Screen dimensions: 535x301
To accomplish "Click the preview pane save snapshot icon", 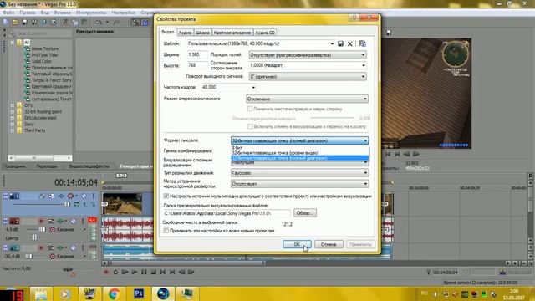I will 388,33.
